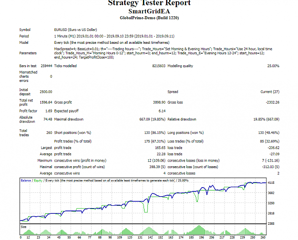Click the Absolute drawdown value 74.48
Viewport: 298px width, 240px height.
pyautogui.click(x=48, y=120)
